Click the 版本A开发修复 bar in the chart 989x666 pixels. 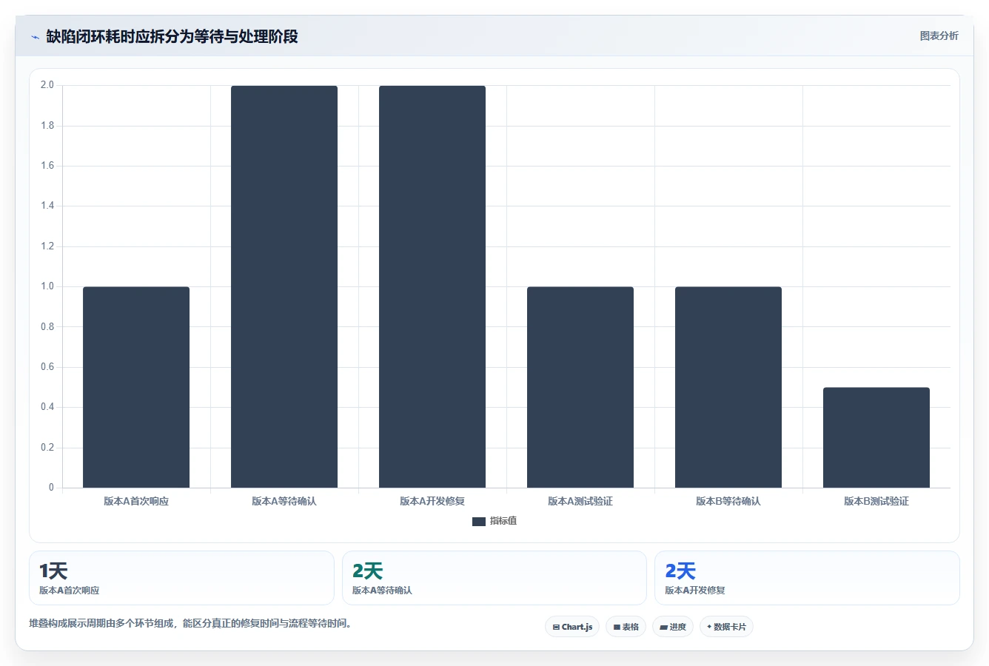pyautogui.click(x=432, y=286)
